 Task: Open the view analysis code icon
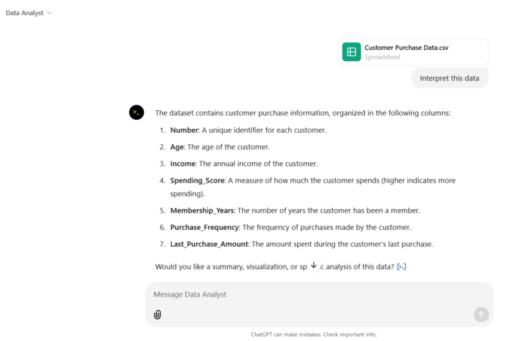coord(401,266)
